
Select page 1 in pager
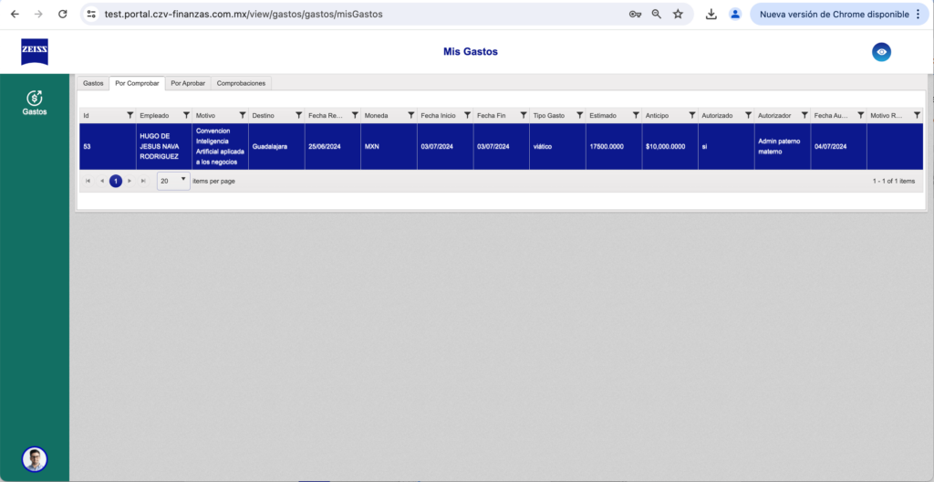[116, 181]
